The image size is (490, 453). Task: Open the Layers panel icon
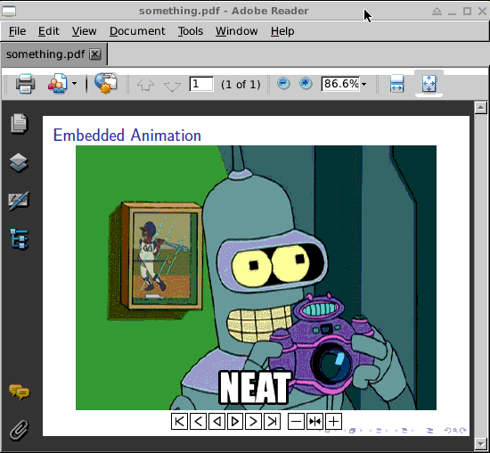[19, 163]
